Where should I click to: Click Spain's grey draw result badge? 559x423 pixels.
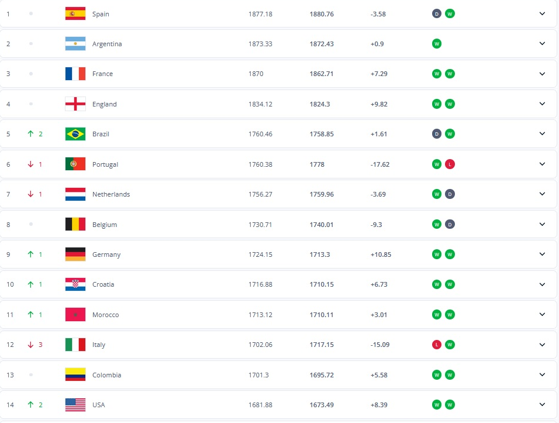click(x=436, y=13)
